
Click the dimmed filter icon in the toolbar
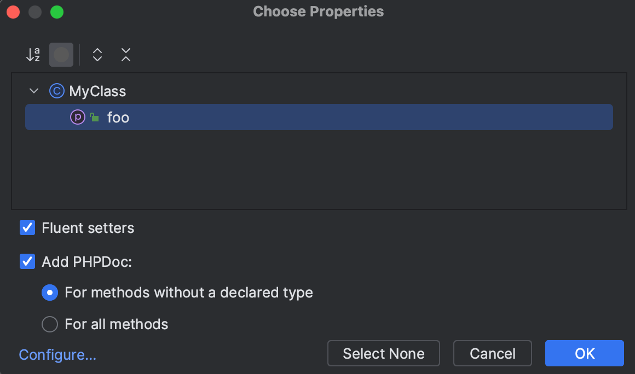[61, 55]
